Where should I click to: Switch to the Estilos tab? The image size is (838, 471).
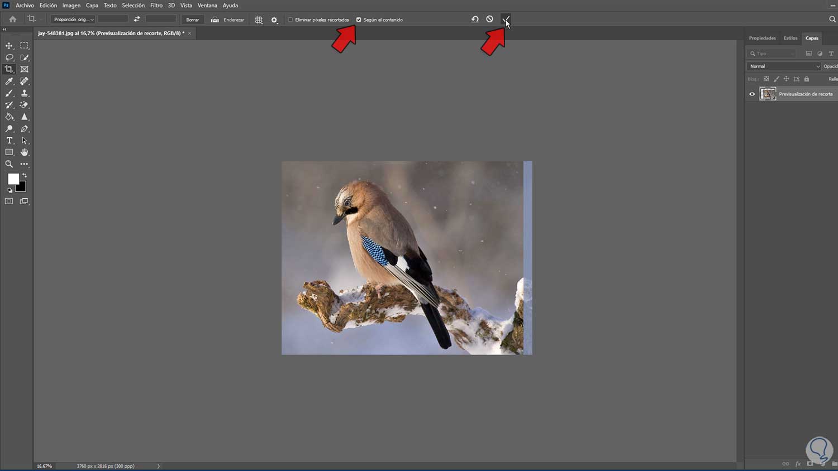[791, 38]
